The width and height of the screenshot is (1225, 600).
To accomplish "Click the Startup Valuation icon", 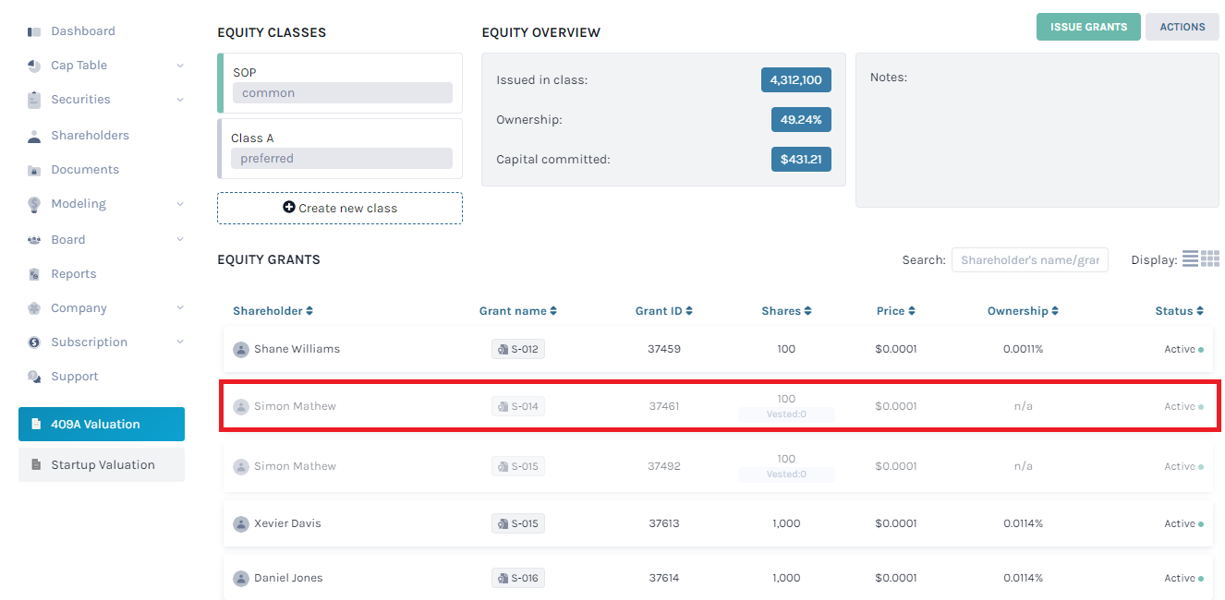I will (37, 464).
